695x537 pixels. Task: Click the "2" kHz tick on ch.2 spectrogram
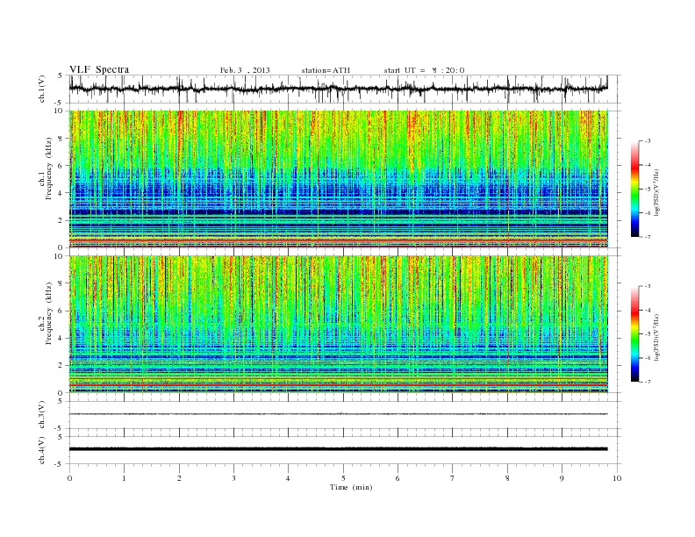click(61, 366)
